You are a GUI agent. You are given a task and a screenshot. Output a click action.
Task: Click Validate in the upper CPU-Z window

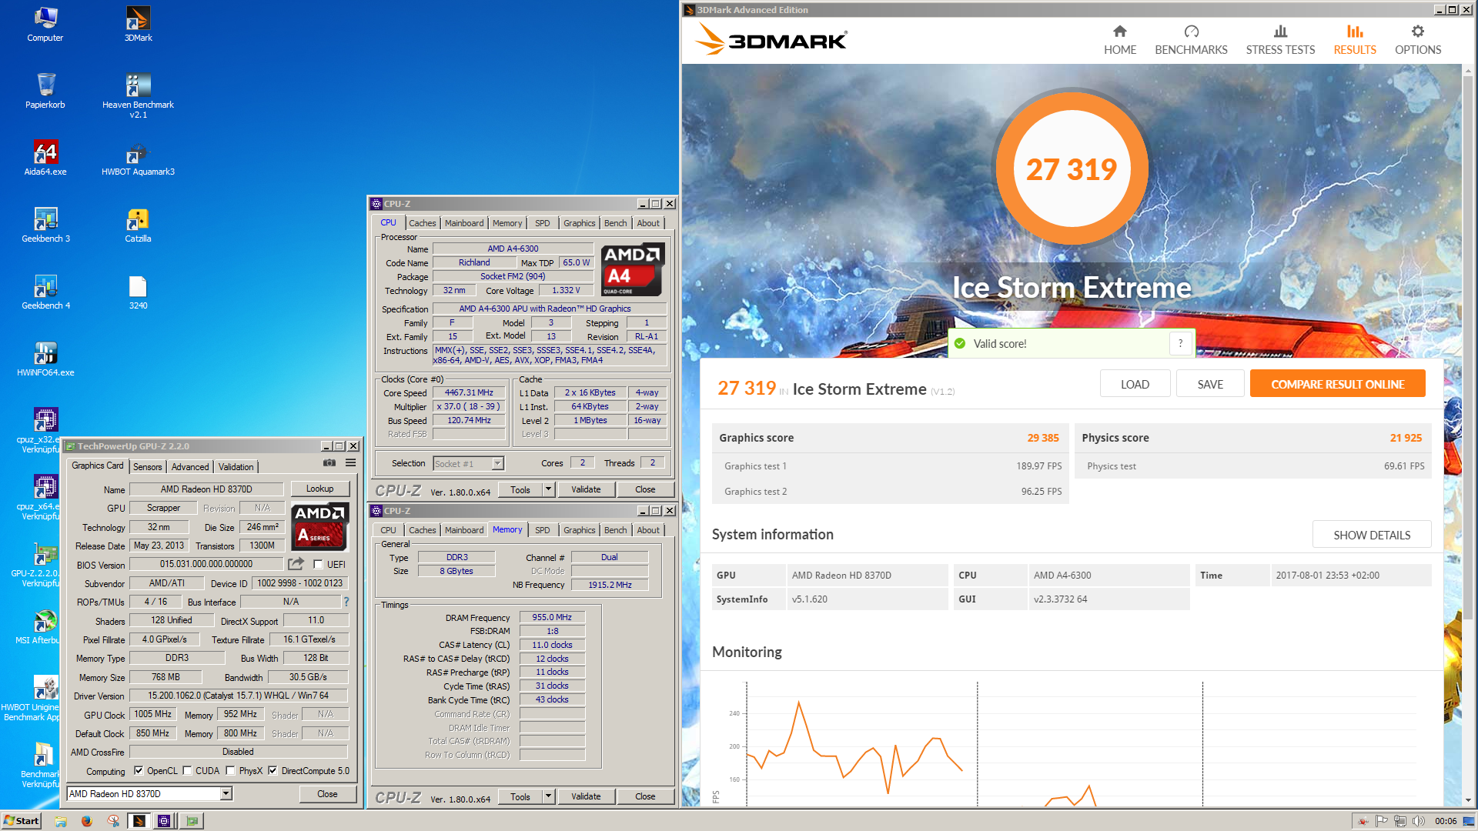(586, 489)
